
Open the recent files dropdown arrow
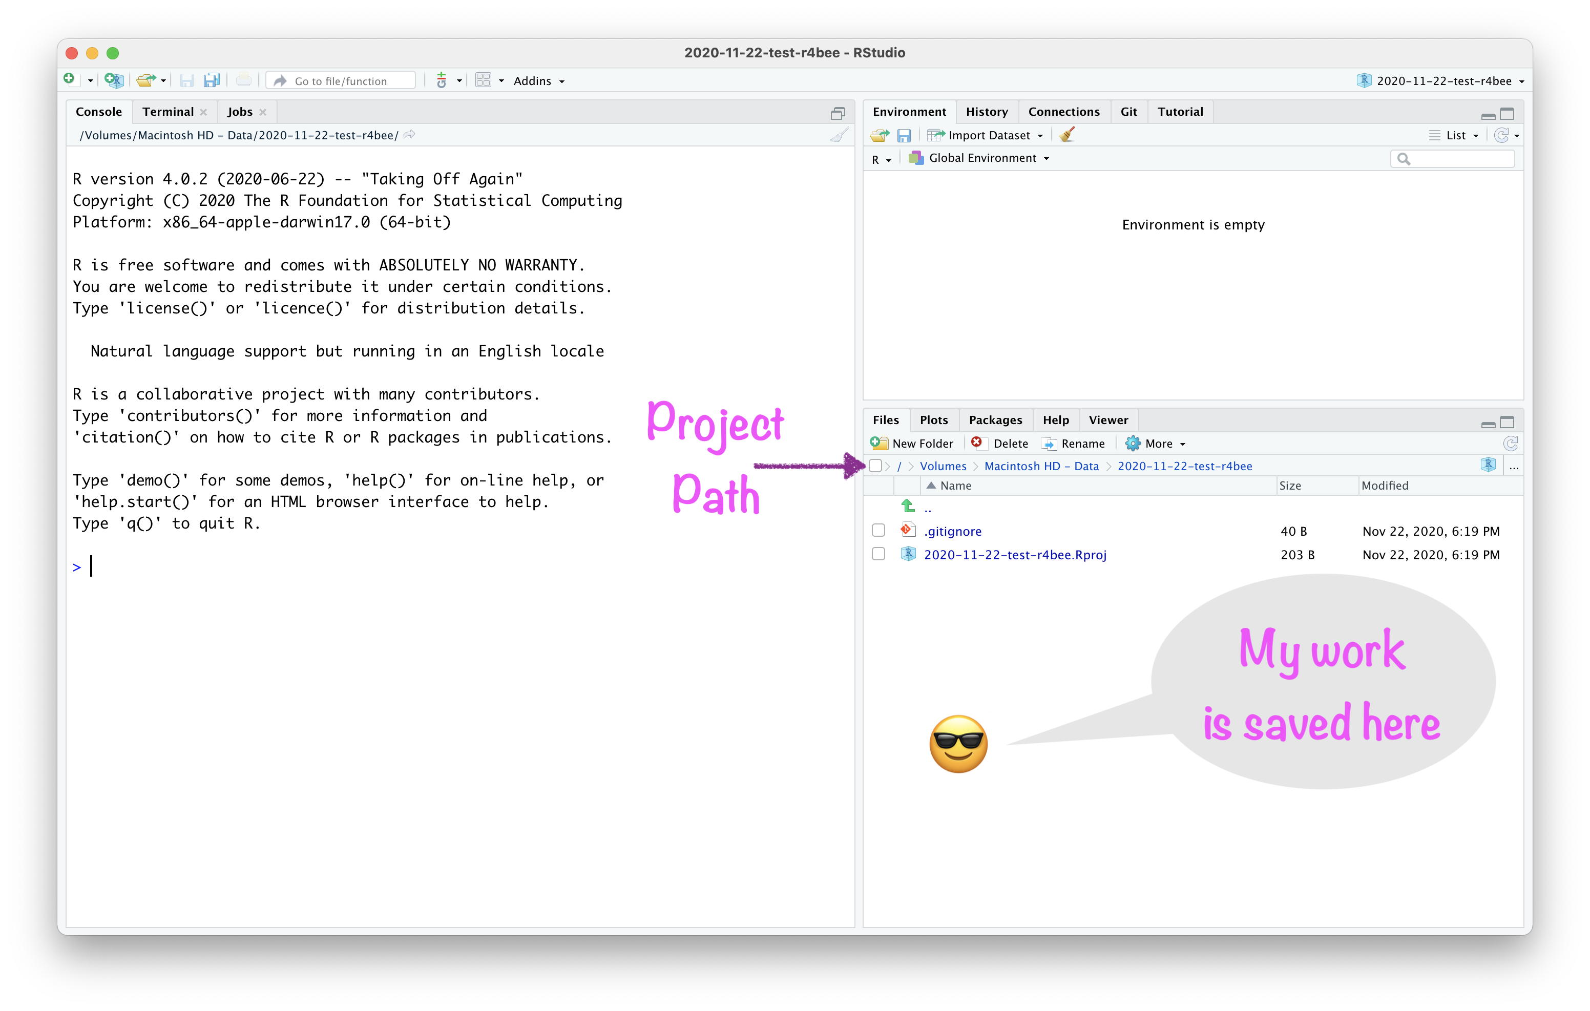[x=162, y=81]
